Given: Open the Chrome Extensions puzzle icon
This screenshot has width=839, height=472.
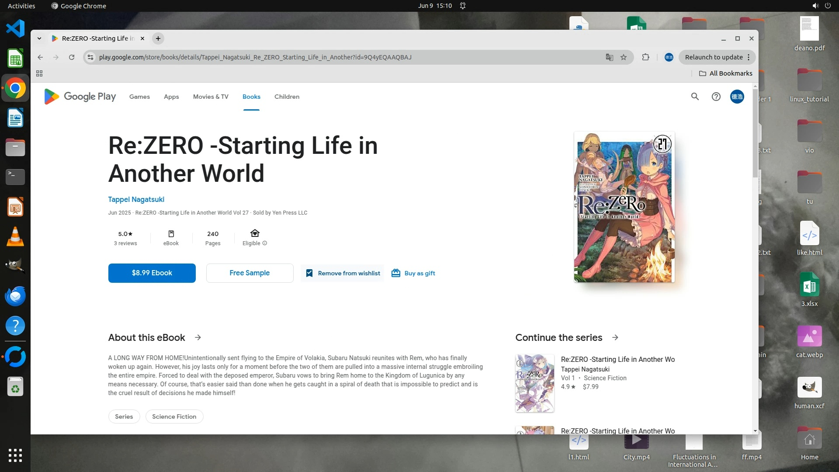Looking at the screenshot, I should (x=645, y=57).
